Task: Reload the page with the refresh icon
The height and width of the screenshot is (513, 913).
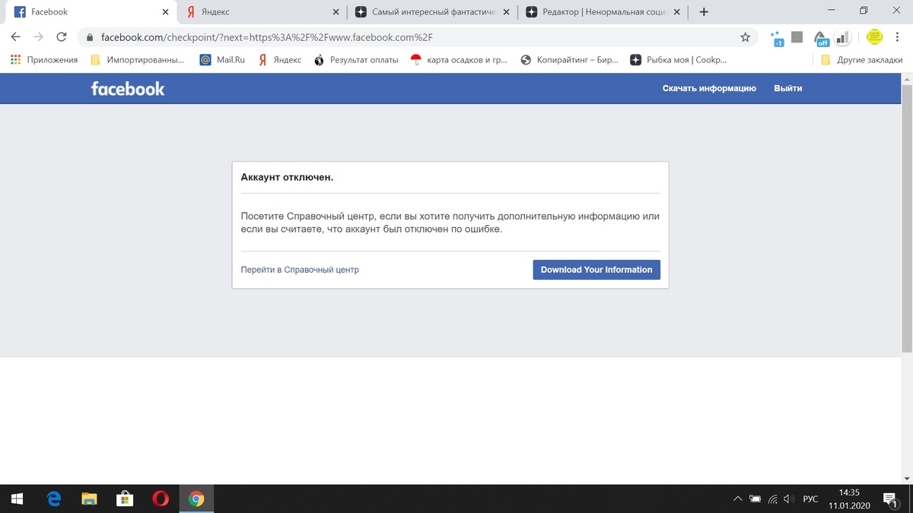Action: pos(62,36)
